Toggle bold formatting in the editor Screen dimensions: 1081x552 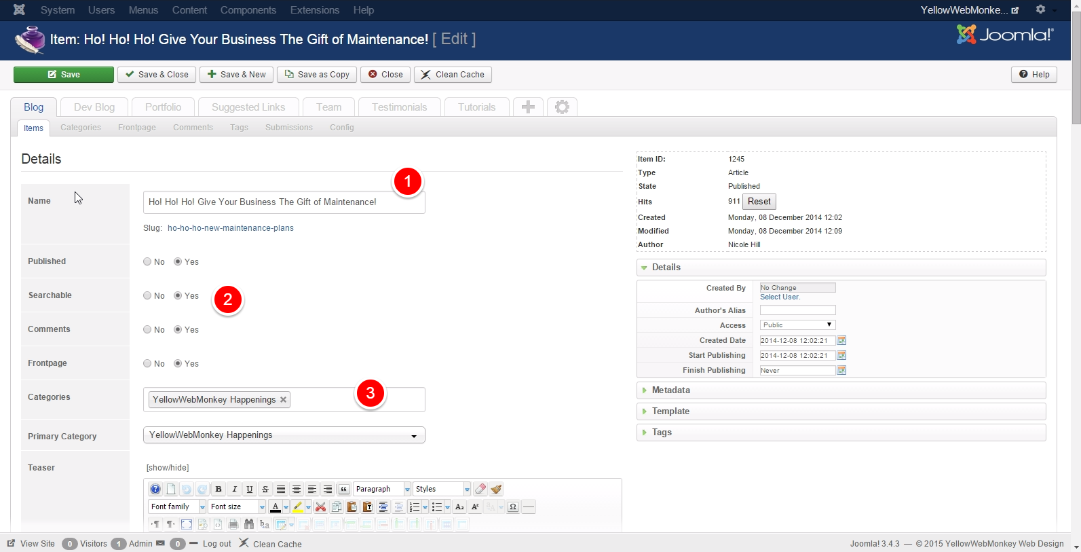pos(219,489)
